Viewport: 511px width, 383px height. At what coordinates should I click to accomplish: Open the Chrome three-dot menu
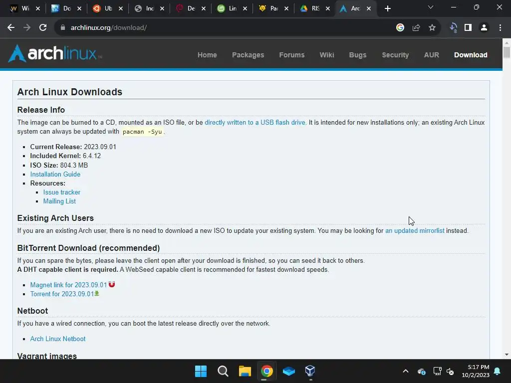pos(500,28)
